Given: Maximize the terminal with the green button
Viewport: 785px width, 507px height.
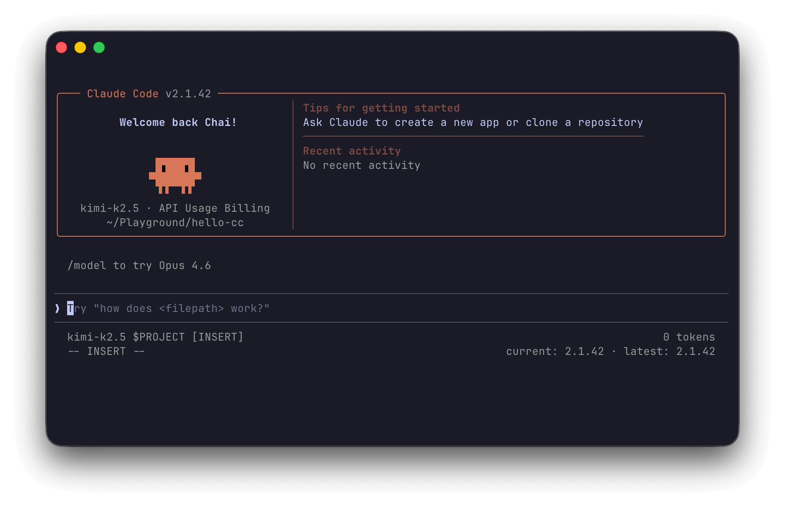Looking at the screenshot, I should 99,48.
